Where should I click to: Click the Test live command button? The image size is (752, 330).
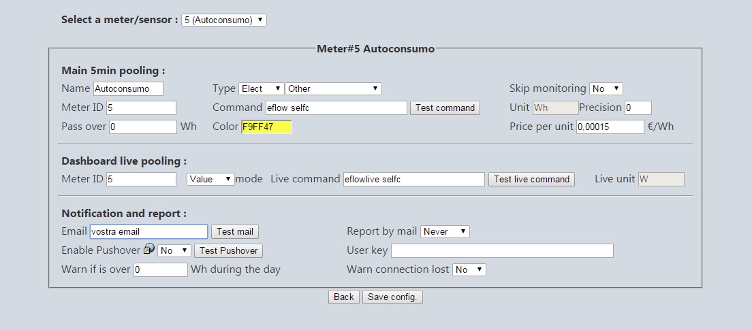pos(531,179)
